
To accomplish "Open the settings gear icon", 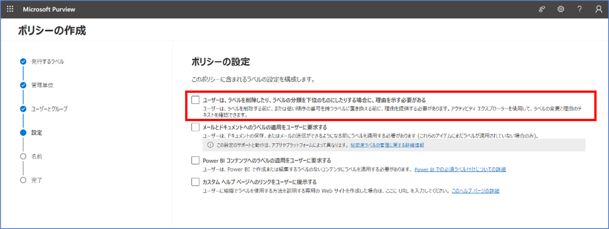I will coord(561,9).
